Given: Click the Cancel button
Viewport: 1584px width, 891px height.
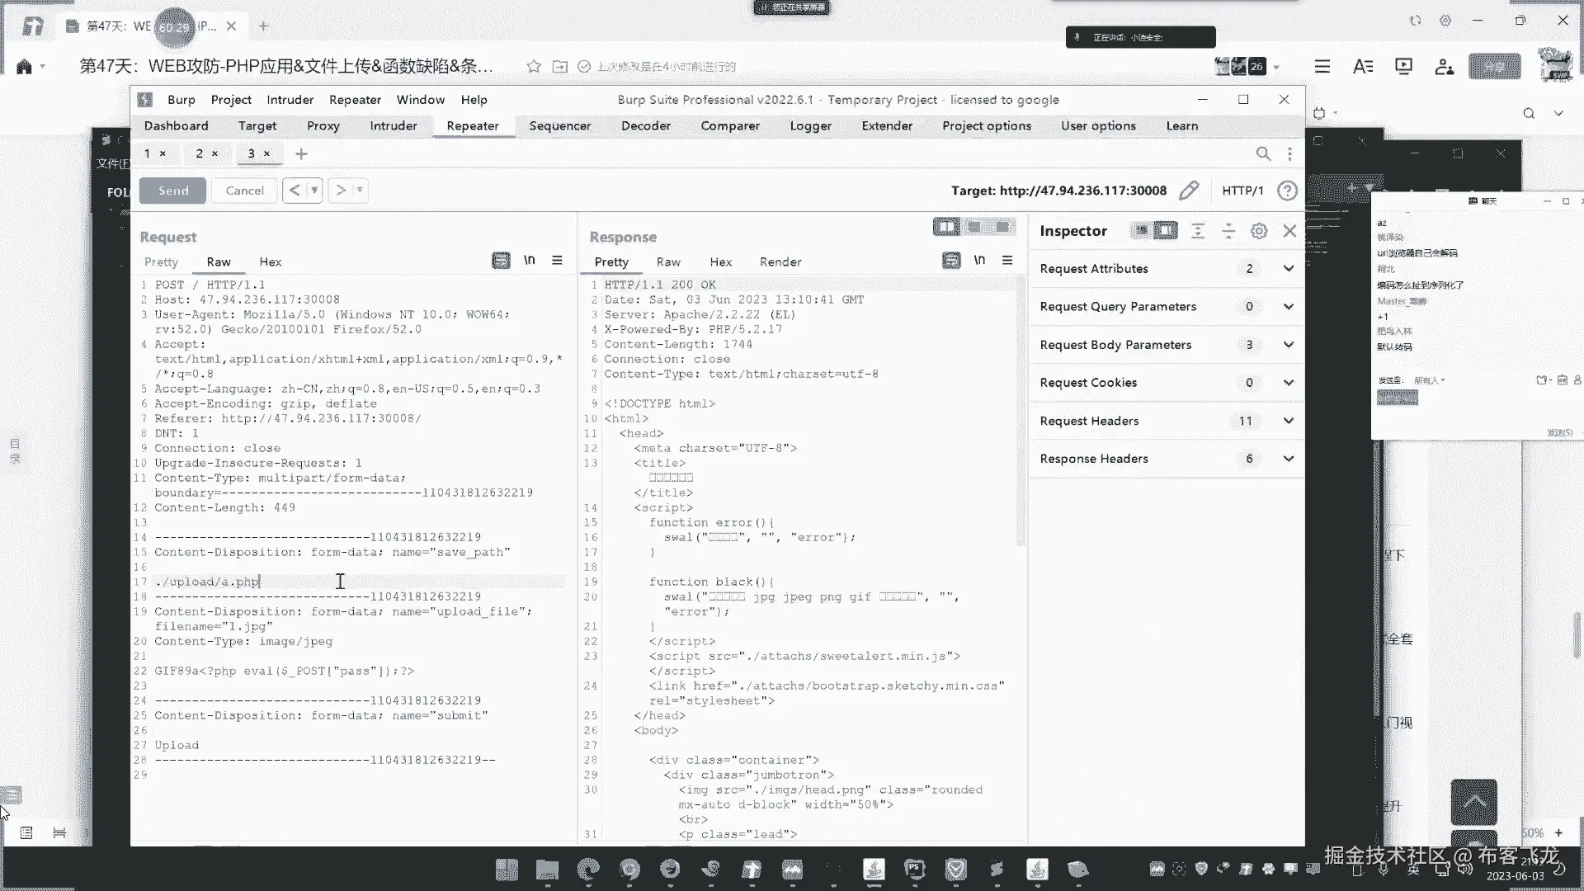Looking at the screenshot, I should (x=244, y=191).
